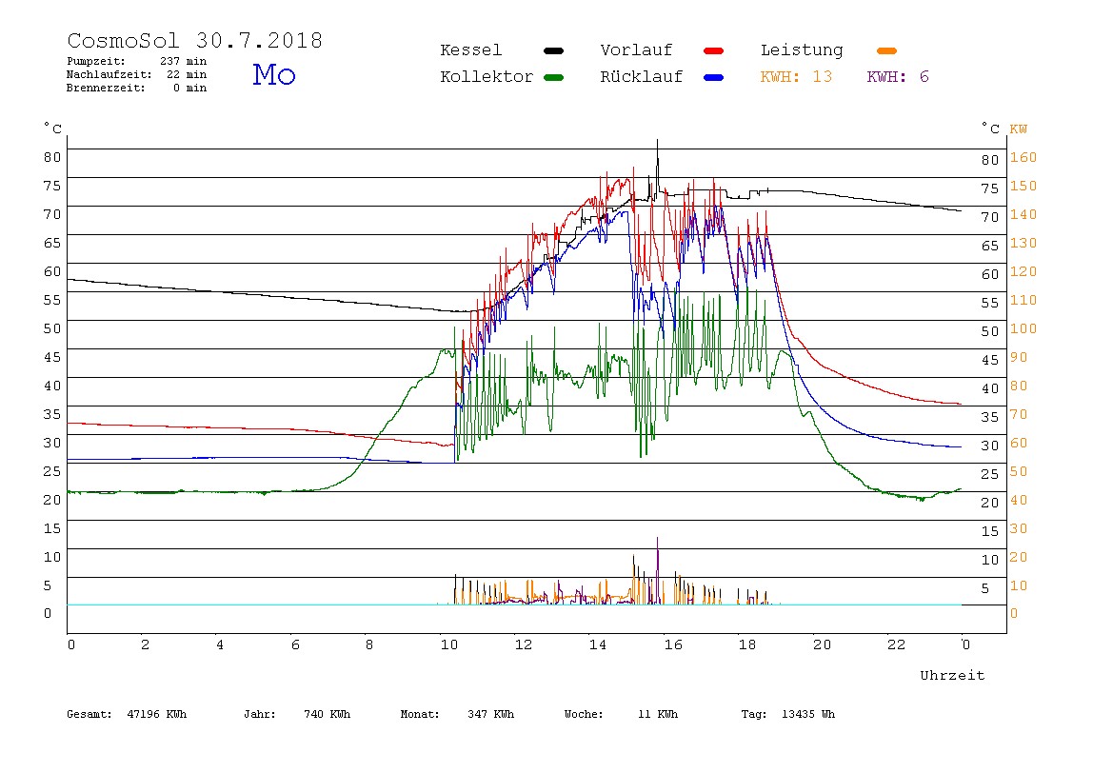1093x773 pixels.
Task: Click the blue 'Mo' weekday label
Action: (x=274, y=74)
